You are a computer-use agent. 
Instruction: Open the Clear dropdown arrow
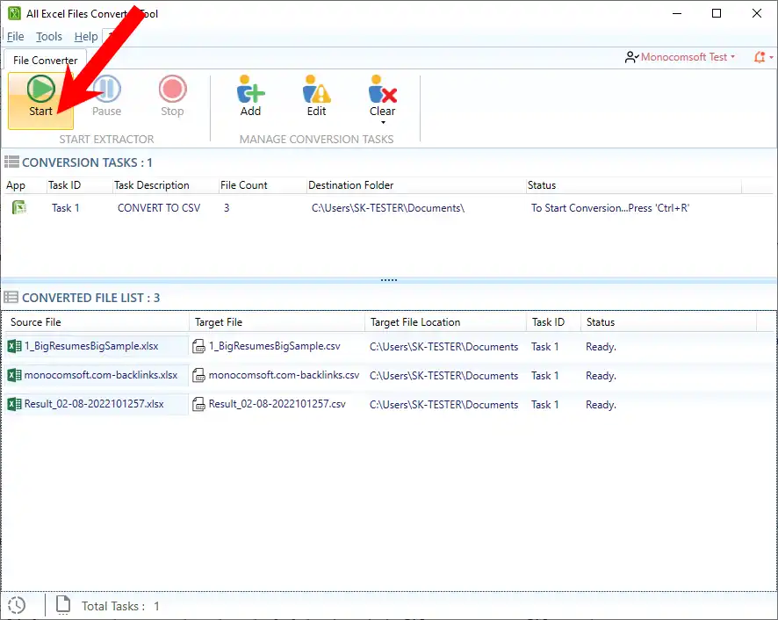pos(383,123)
